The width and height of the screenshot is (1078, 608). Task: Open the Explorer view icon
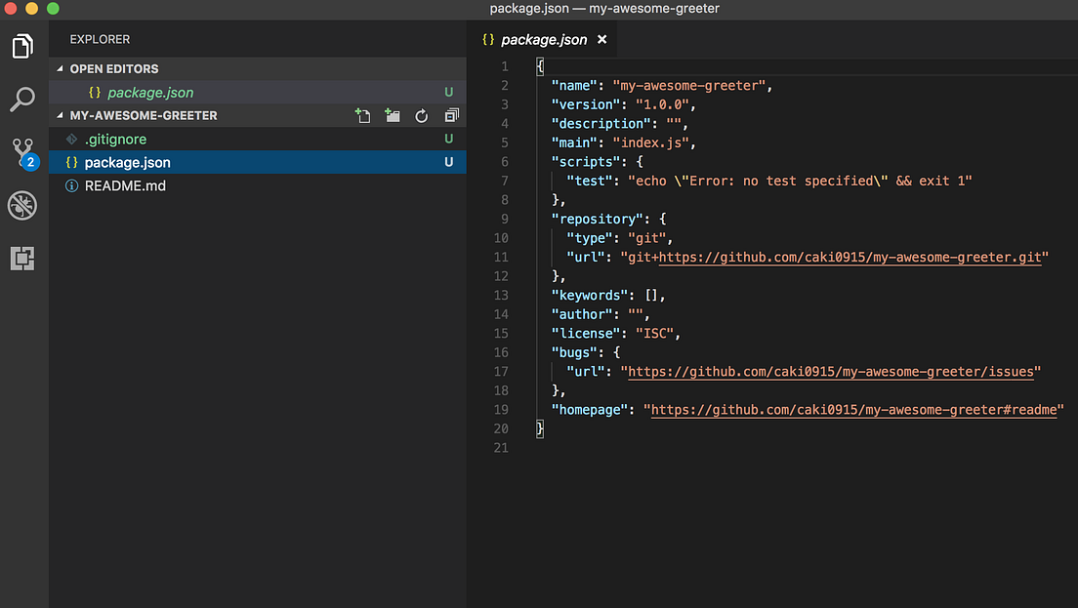click(21, 45)
